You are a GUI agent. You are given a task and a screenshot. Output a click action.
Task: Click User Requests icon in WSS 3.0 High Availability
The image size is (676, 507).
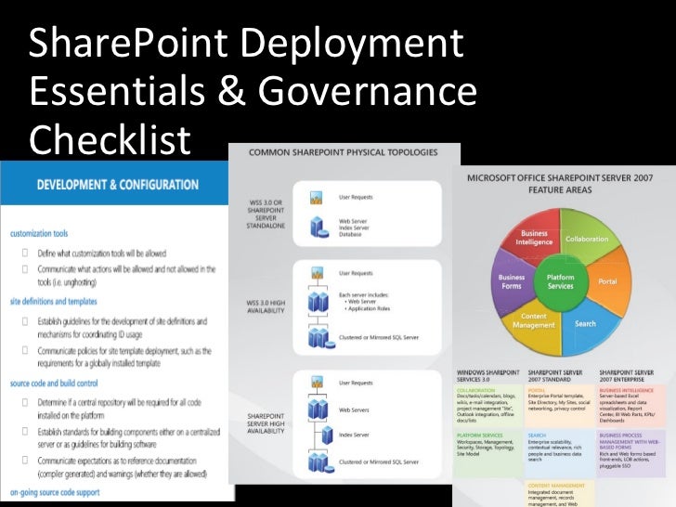click(x=318, y=273)
